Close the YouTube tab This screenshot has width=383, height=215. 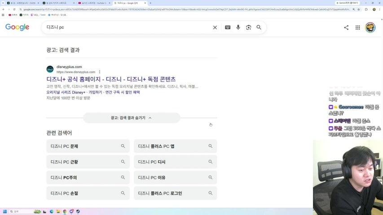110,3
